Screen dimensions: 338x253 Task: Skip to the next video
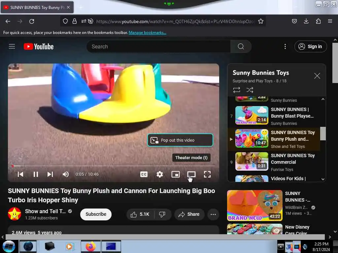click(x=50, y=174)
